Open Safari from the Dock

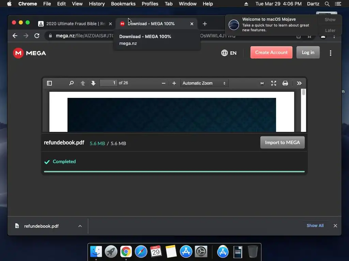[141, 252]
